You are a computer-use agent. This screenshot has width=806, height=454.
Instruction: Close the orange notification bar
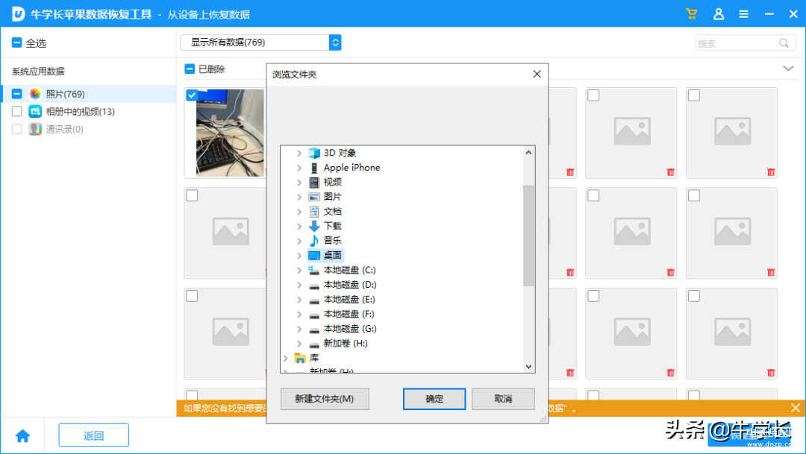(796, 408)
